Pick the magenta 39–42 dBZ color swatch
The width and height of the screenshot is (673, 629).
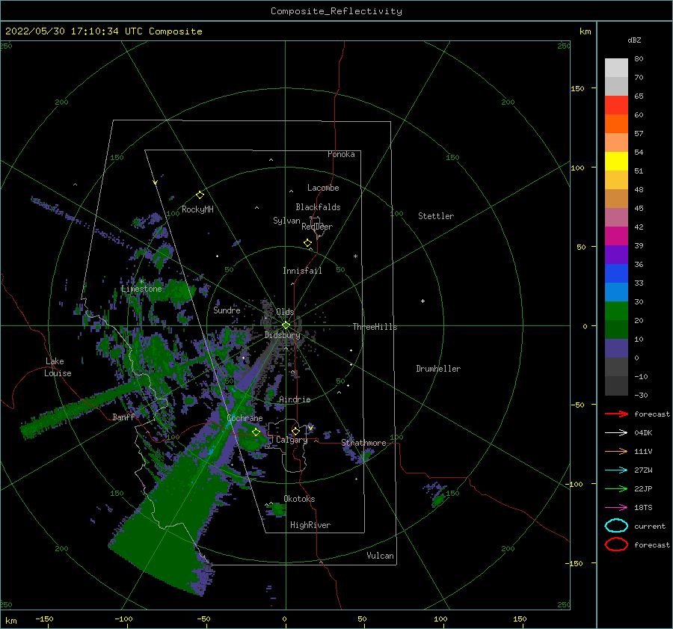point(616,236)
